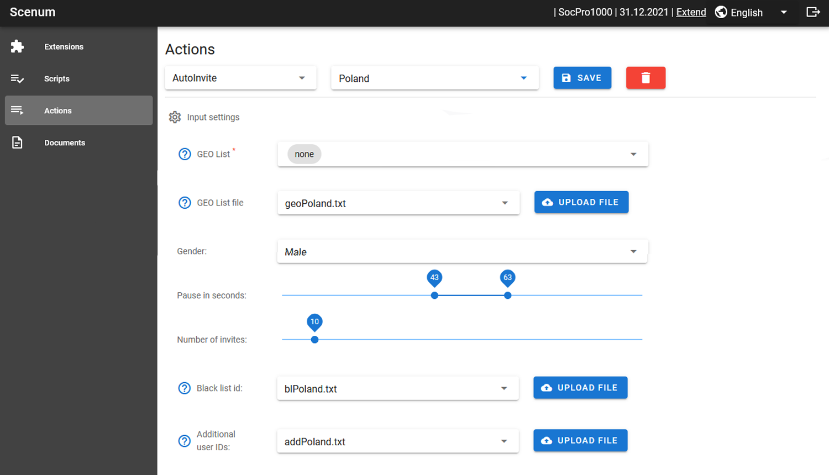This screenshot has height=475, width=829.
Task: Open help for GEO List file
Action: click(185, 203)
